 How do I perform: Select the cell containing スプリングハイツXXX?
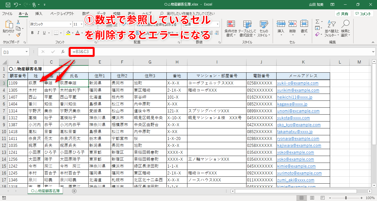pos(217,111)
